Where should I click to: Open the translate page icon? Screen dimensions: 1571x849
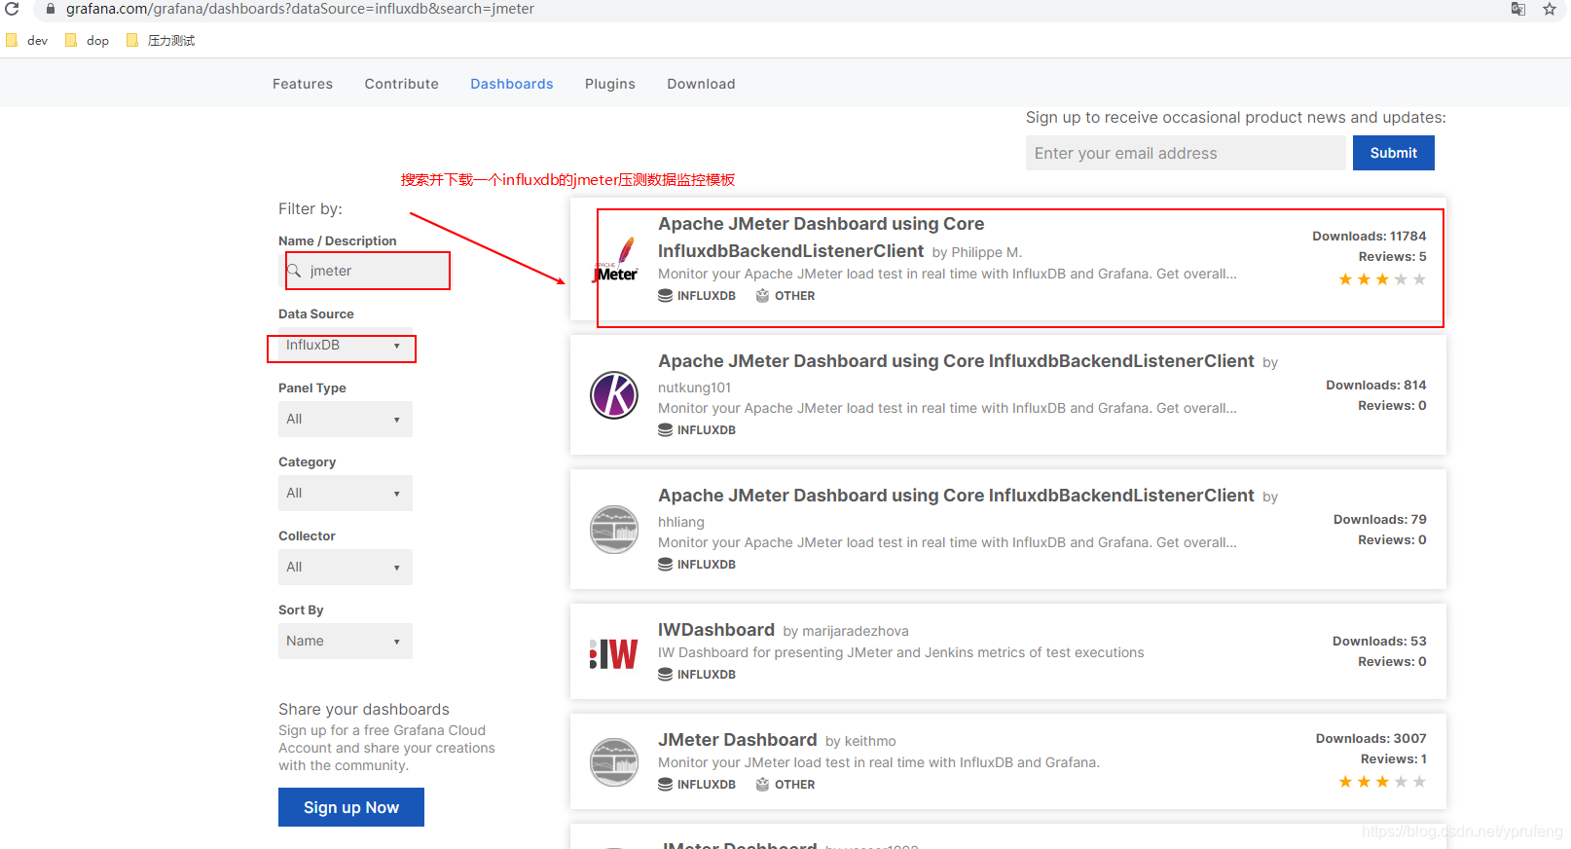pos(1517,9)
